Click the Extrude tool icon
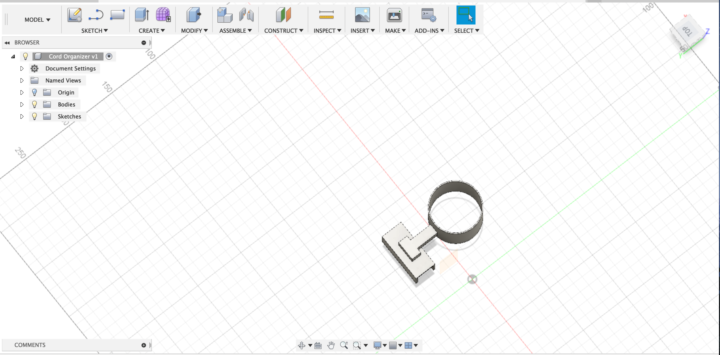 pos(142,15)
